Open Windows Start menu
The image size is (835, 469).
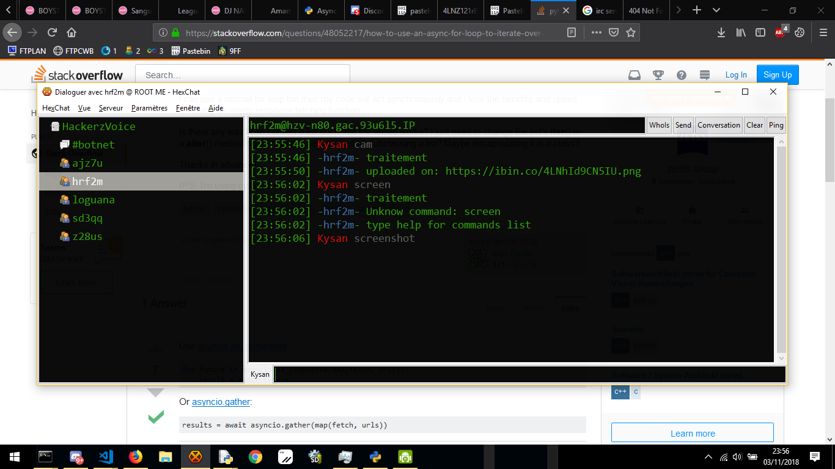coord(15,456)
